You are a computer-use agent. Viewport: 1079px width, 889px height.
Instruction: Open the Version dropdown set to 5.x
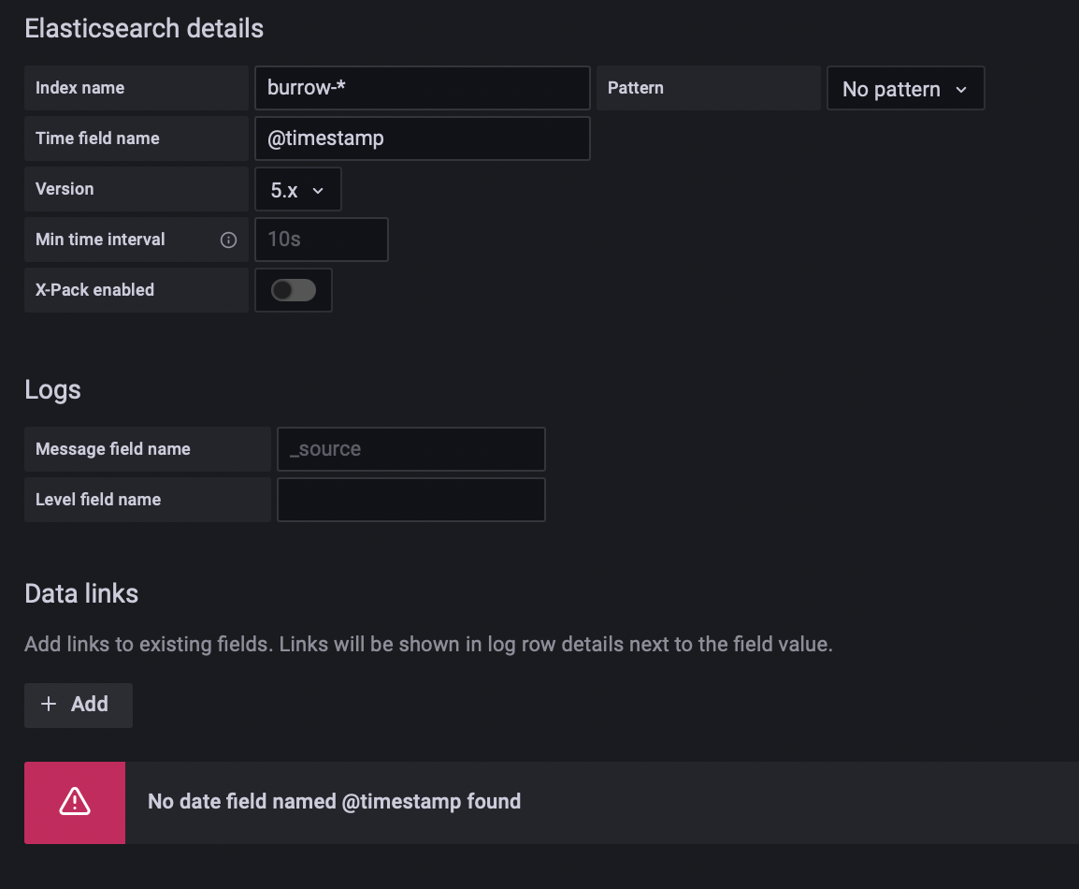click(298, 189)
